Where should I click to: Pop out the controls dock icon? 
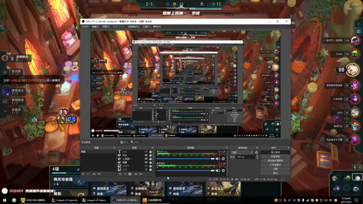click(289, 148)
